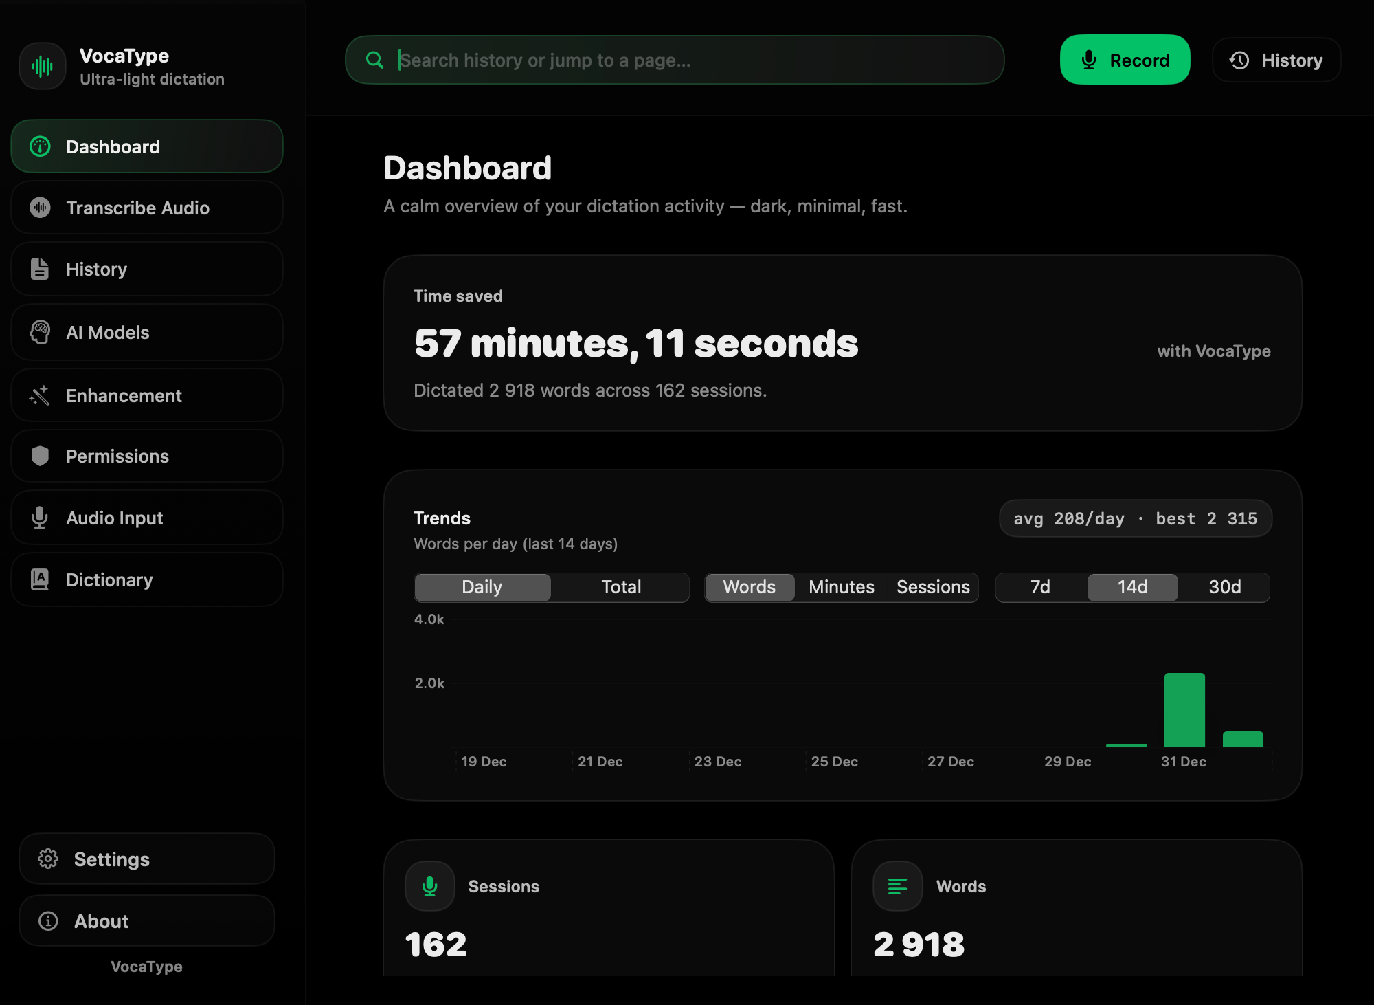Choose the 7d time range
This screenshot has height=1005, width=1374.
tap(1040, 587)
